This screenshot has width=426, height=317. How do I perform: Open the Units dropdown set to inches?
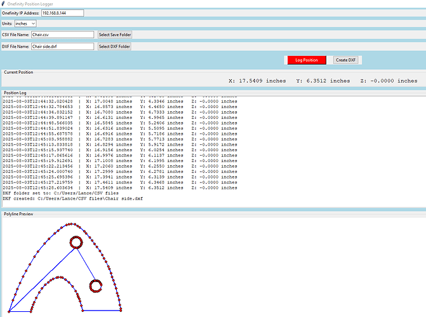click(x=25, y=24)
